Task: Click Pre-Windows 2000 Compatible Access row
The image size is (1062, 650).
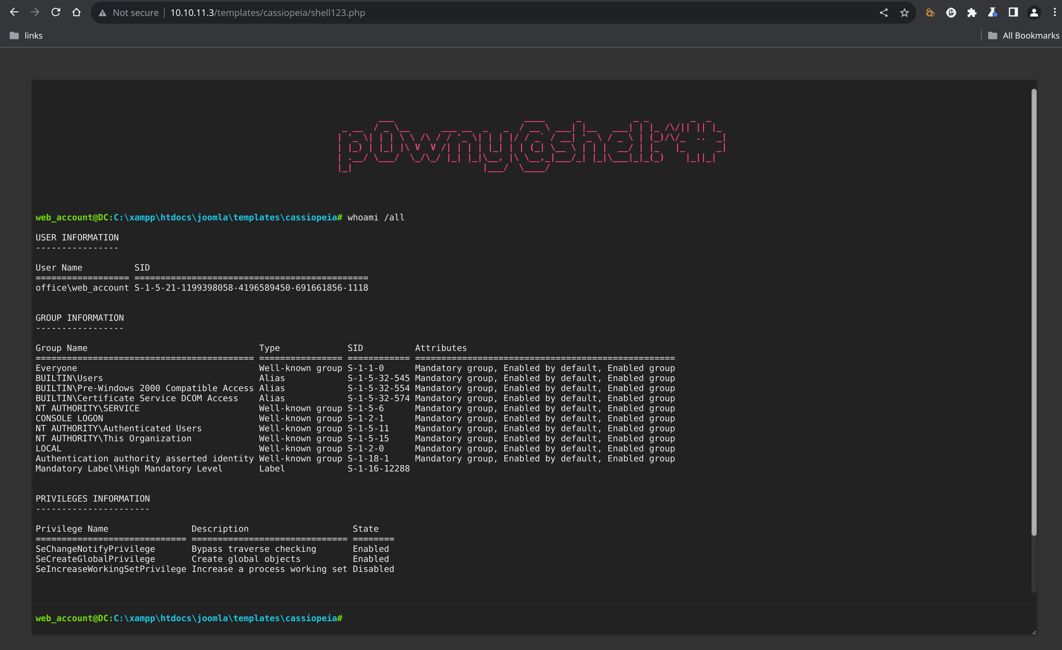Action: pos(355,389)
